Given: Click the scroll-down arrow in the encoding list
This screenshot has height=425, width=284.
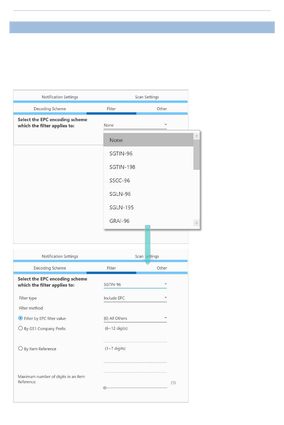Looking at the screenshot, I should [196, 223].
